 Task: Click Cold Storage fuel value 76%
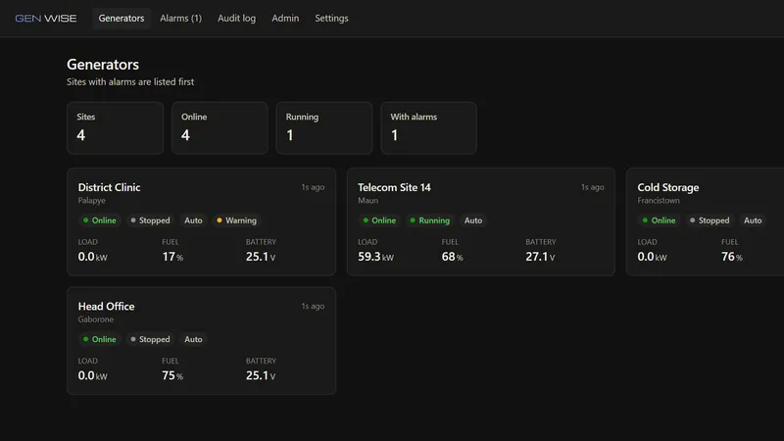[732, 257]
